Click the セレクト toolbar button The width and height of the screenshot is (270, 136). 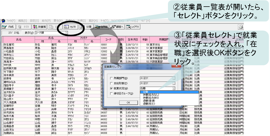(x=71, y=27)
